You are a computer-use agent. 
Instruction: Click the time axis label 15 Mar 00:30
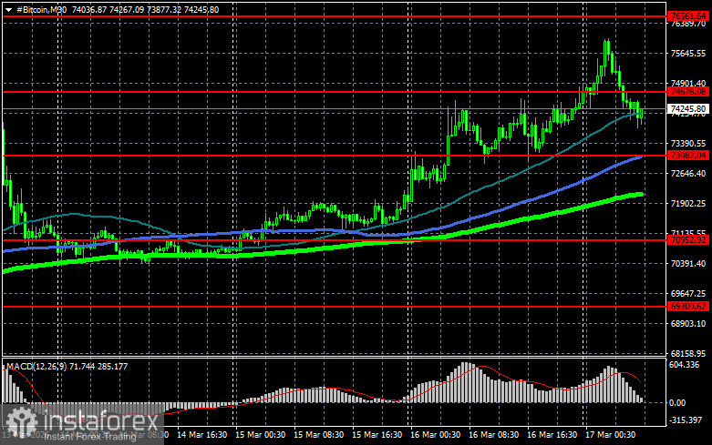[260, 435]
